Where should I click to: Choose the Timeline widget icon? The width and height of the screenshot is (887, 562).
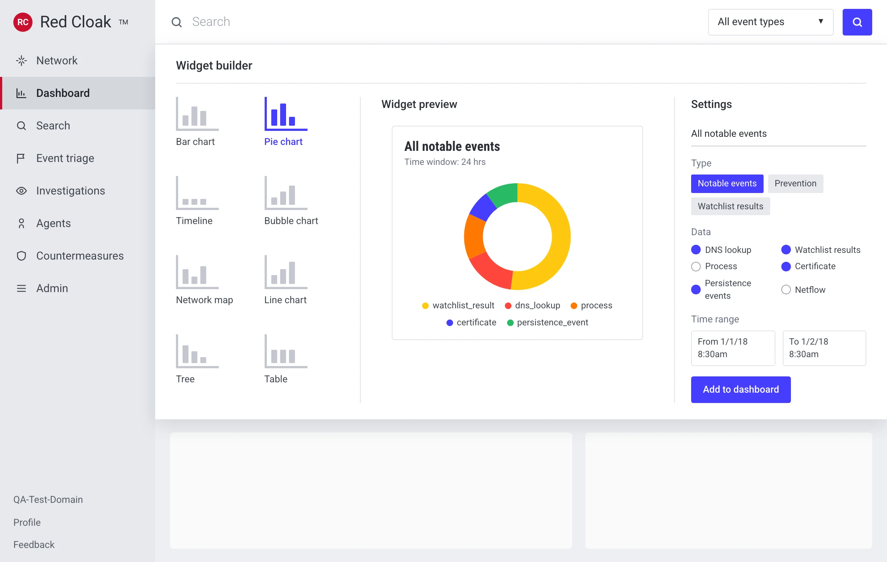point(197,193)
